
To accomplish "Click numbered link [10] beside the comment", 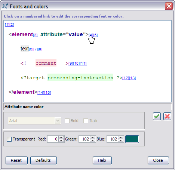I will click(x=76, y=64).
